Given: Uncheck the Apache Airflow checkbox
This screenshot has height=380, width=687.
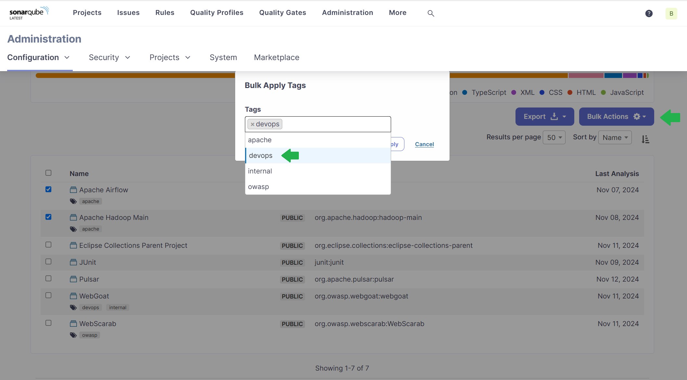Looking at the screenshot, I should pyautogui.click(x=48, y=189).
